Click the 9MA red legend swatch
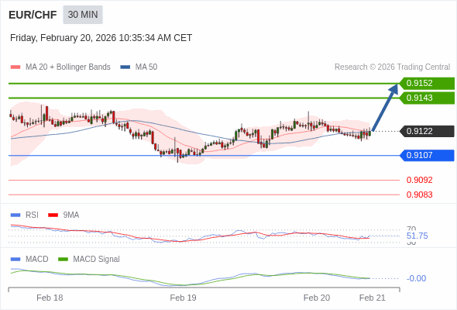The image size is (457, 310). pyautogui.click(x=53, y=215)
